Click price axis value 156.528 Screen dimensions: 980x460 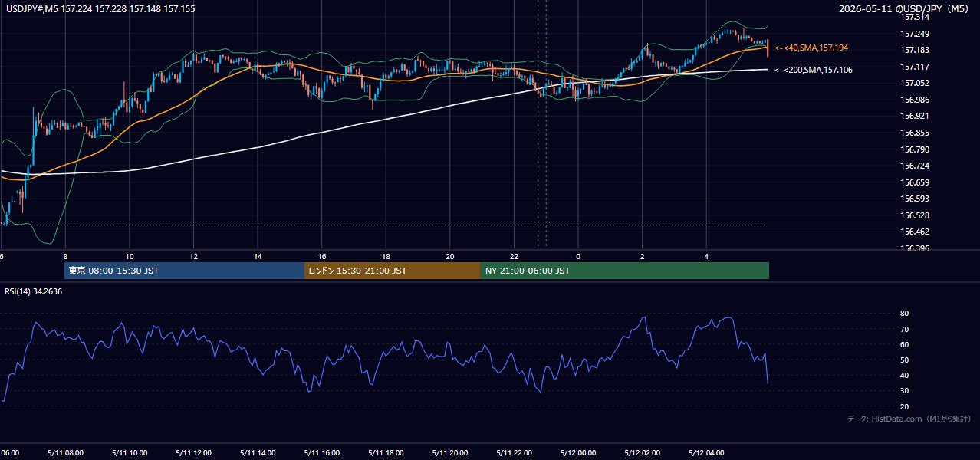(915, 215)
